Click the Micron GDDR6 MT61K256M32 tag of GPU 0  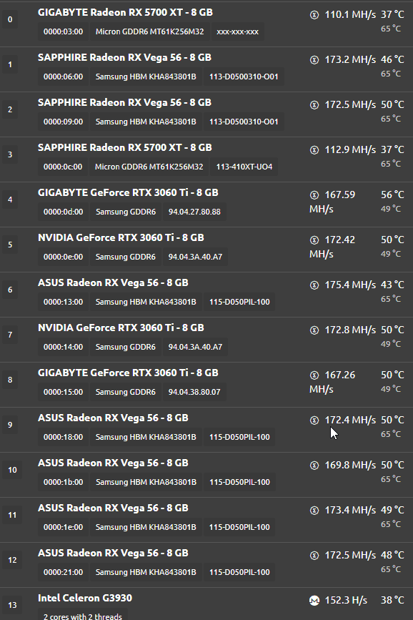[150, 31]
